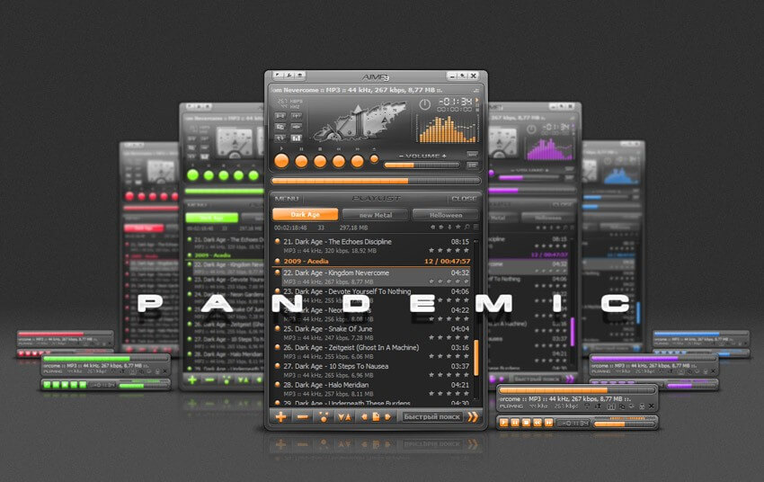Select track 23 Devote Yourself To Nothing
The width and height of the screenshot is (764, 482).
coord(372,295)
